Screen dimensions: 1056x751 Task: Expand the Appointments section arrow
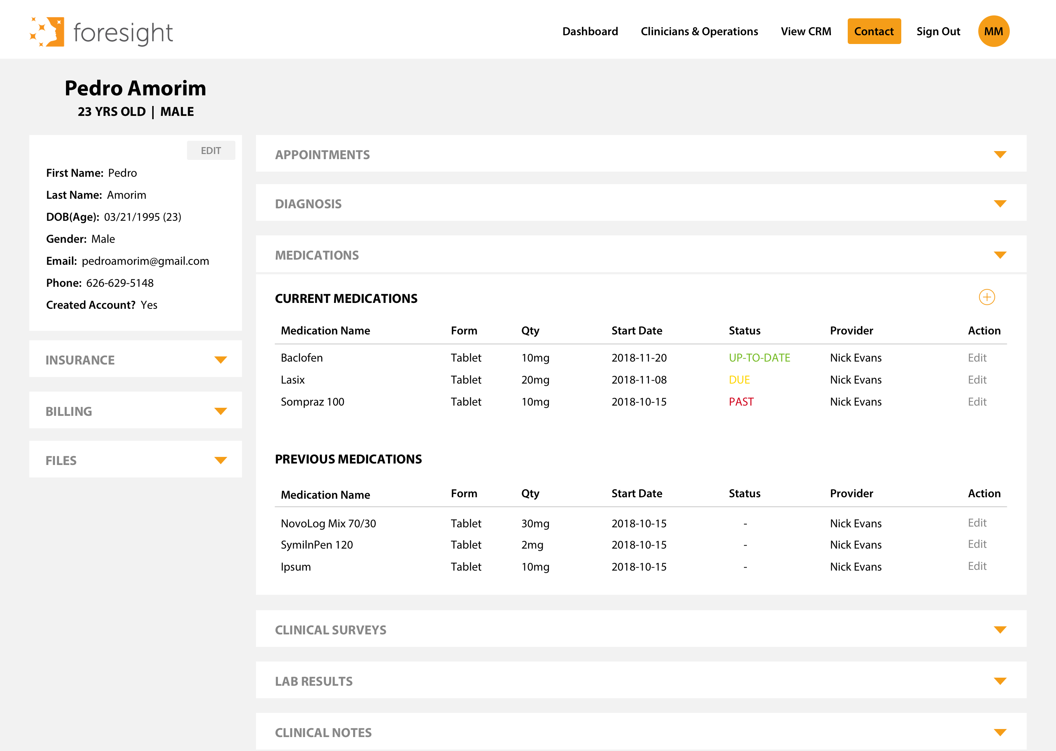click(1000, 154)
